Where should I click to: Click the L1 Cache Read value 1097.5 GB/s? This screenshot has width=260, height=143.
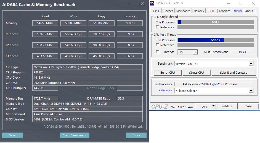pyautogui.click(x=45, y=34)
